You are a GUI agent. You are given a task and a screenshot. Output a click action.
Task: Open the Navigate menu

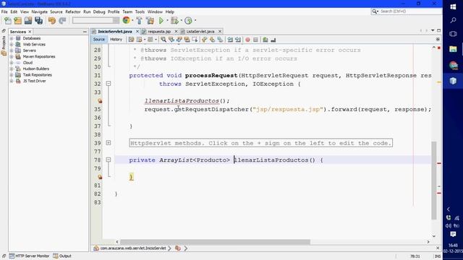click(x=40, y=12)
